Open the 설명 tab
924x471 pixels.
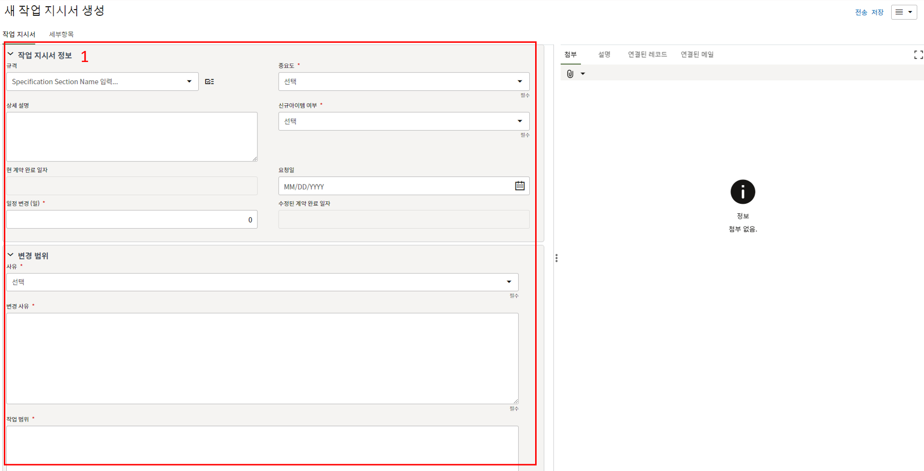click(x=604, y=54)
